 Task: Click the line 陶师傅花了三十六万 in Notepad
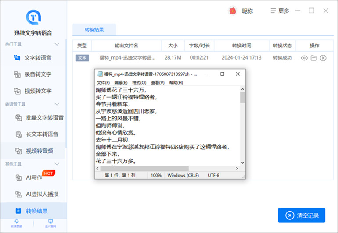pos(121,90)
